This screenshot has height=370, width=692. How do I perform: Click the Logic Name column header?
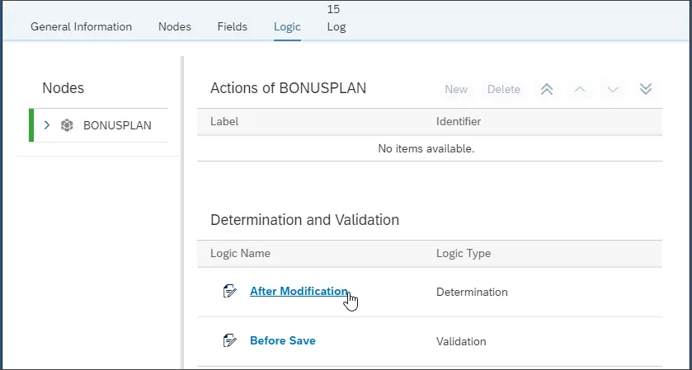pyautogui.click(x=240, y=253)
